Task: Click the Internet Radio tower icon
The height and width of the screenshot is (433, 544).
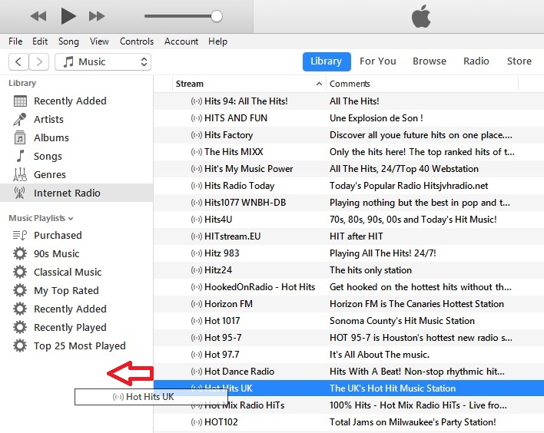Action: (x=20, y=193)
